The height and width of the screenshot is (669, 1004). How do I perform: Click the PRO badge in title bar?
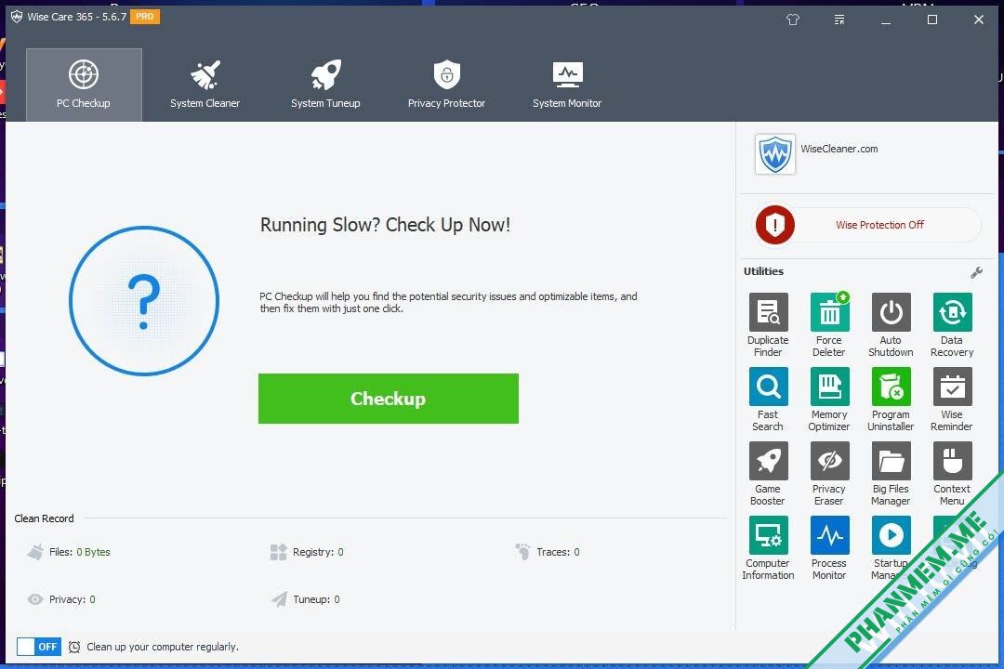click(145, 17)
